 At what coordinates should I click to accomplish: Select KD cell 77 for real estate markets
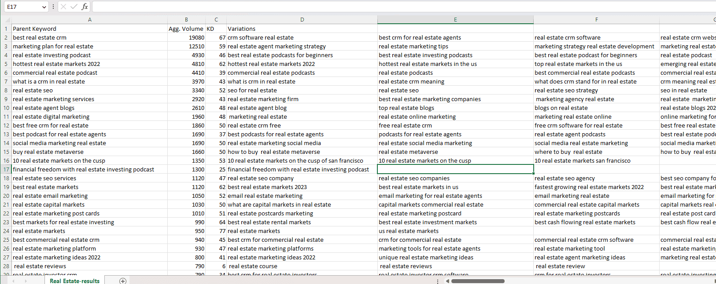216,231
